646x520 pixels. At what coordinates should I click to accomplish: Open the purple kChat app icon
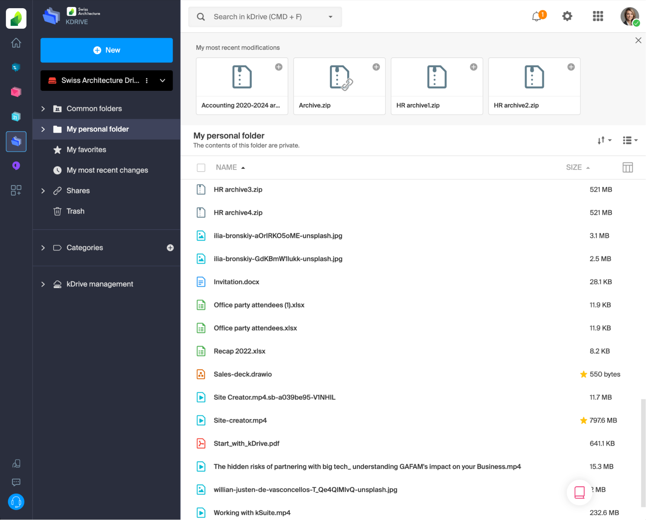click(16, 166)
